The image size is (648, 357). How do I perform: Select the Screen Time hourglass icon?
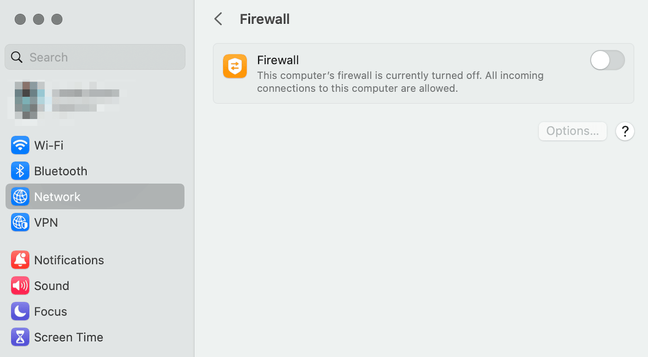pyautogui.click(x=20, y=337)
